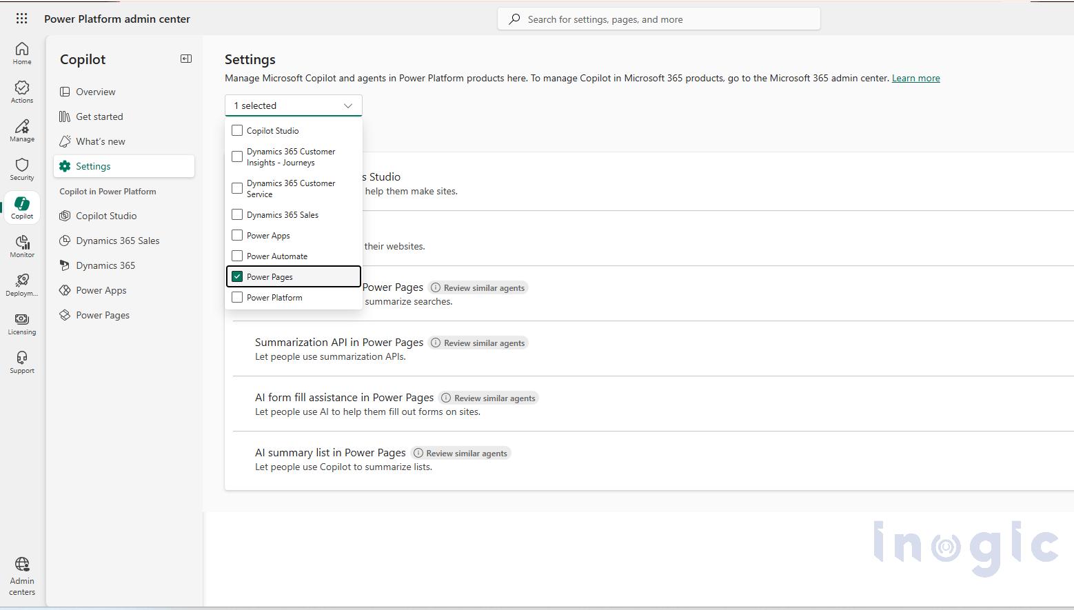This screenshot has width=1074, height=610.
Task: Follow the Learn more link
Action: (915, 78)
